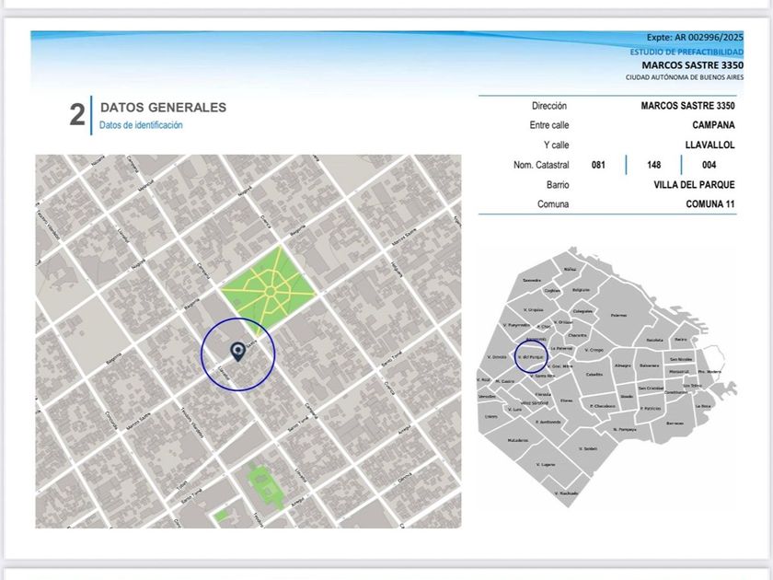Click the 'DATOS GENERALES' section heading

tap(163, 108)
